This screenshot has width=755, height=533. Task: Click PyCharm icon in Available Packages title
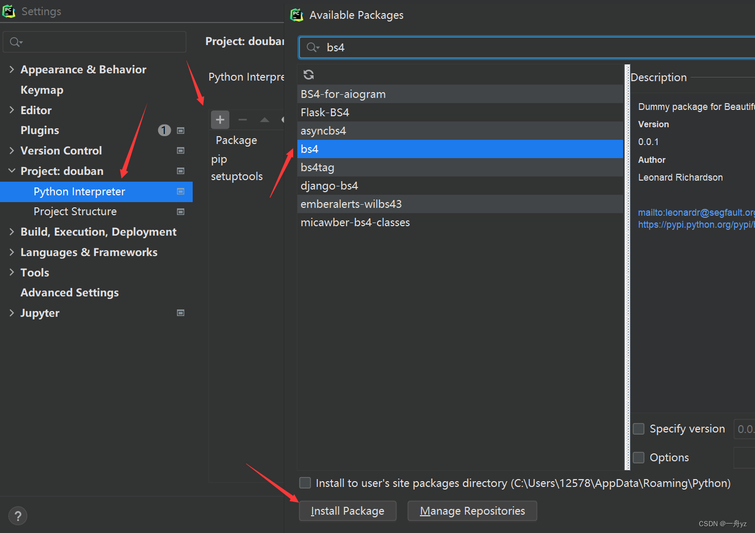click(x=297, y=15)
